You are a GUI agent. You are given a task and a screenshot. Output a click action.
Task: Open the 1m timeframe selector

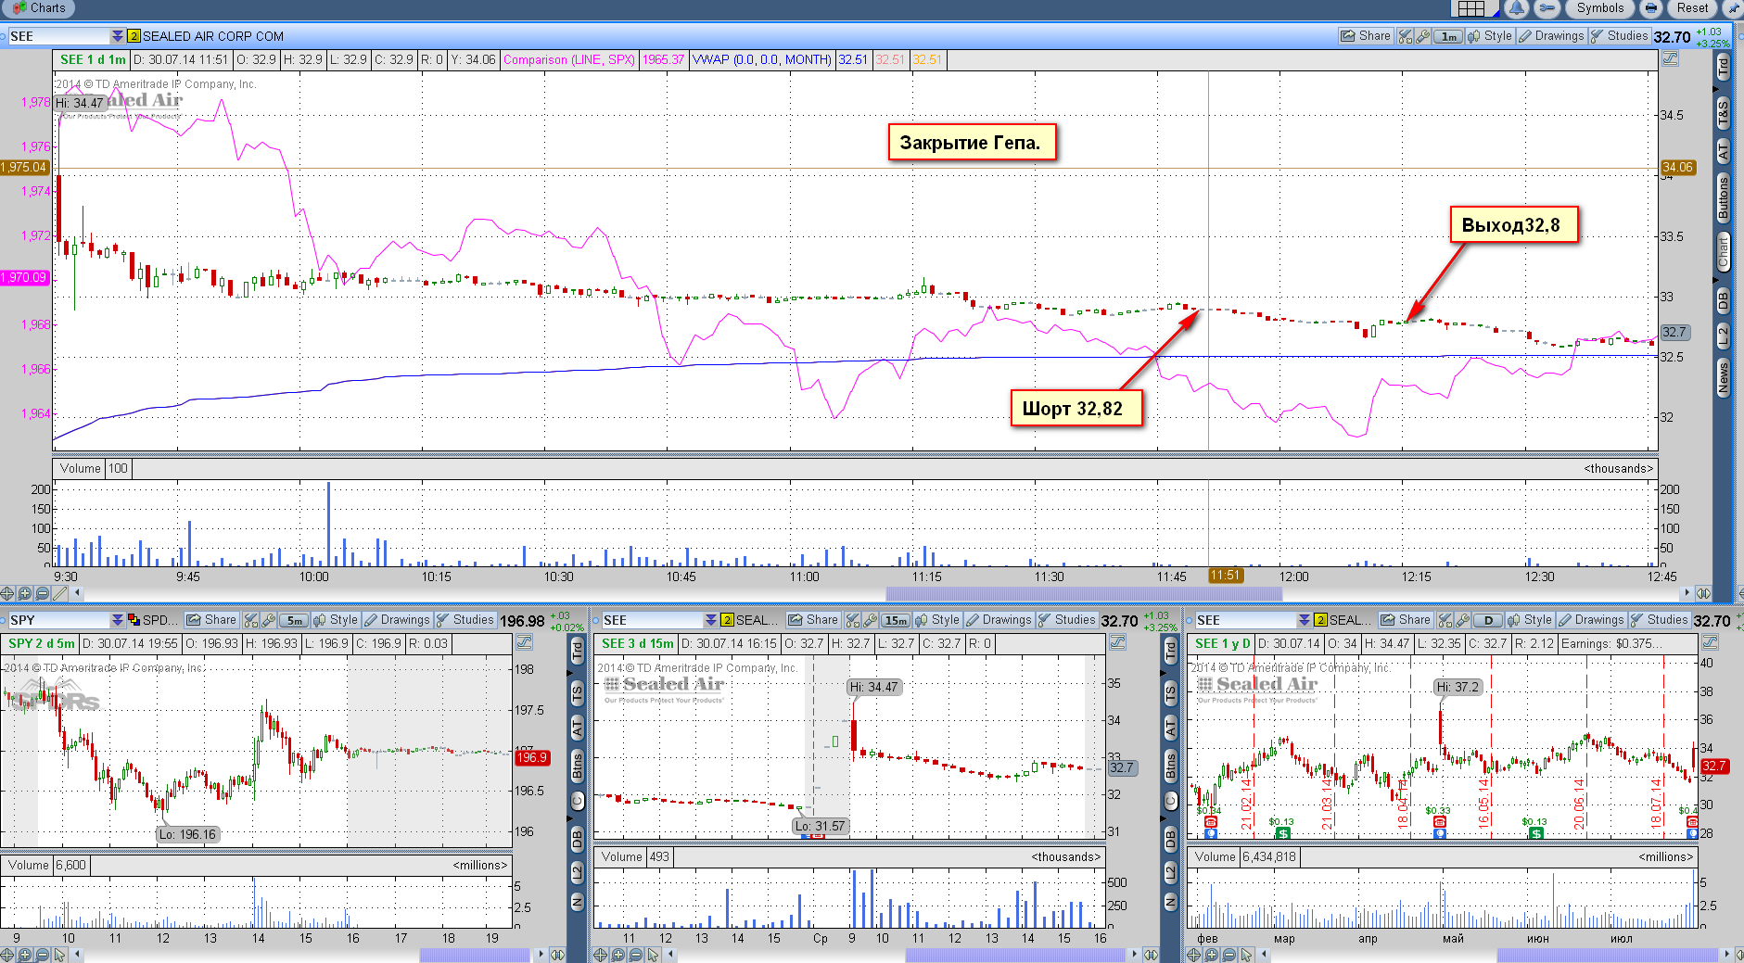point(1448,36)
